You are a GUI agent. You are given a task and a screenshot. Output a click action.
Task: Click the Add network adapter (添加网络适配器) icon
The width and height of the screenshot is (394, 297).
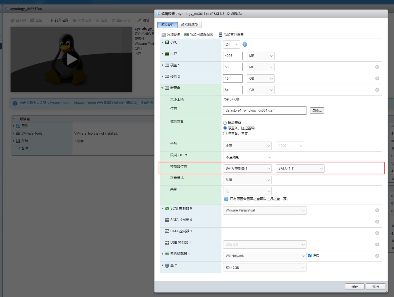[x=186, y=35]
